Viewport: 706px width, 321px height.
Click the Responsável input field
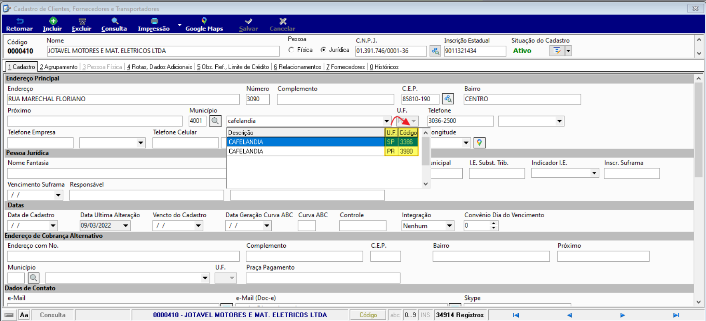pyautogui.click(x=146, y=195)
